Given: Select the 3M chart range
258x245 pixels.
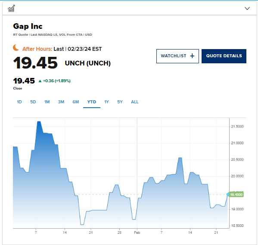Looking at the screenshot, I should [61, 102].
